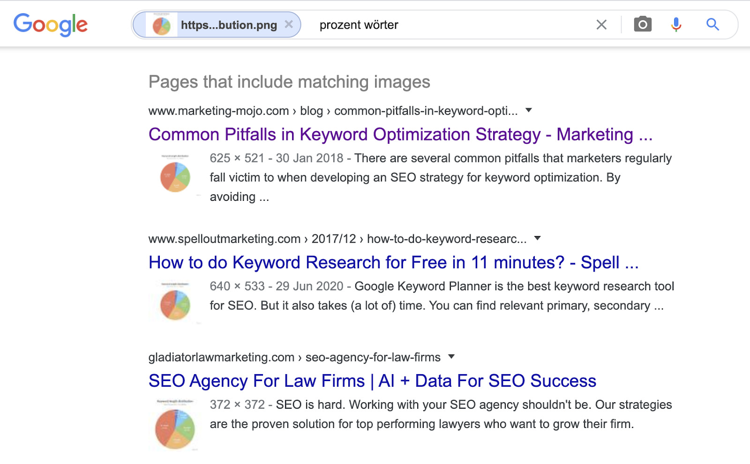Viewport: 750px width, 464px height.
Task: Click the www.spelloutmarketing.com breadcrumb link
Action: (223, 238)
